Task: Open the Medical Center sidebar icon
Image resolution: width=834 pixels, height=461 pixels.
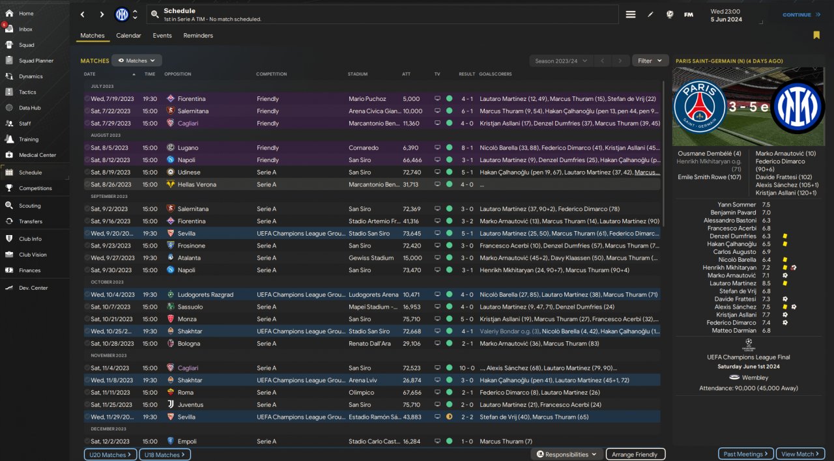Action: 9,155
